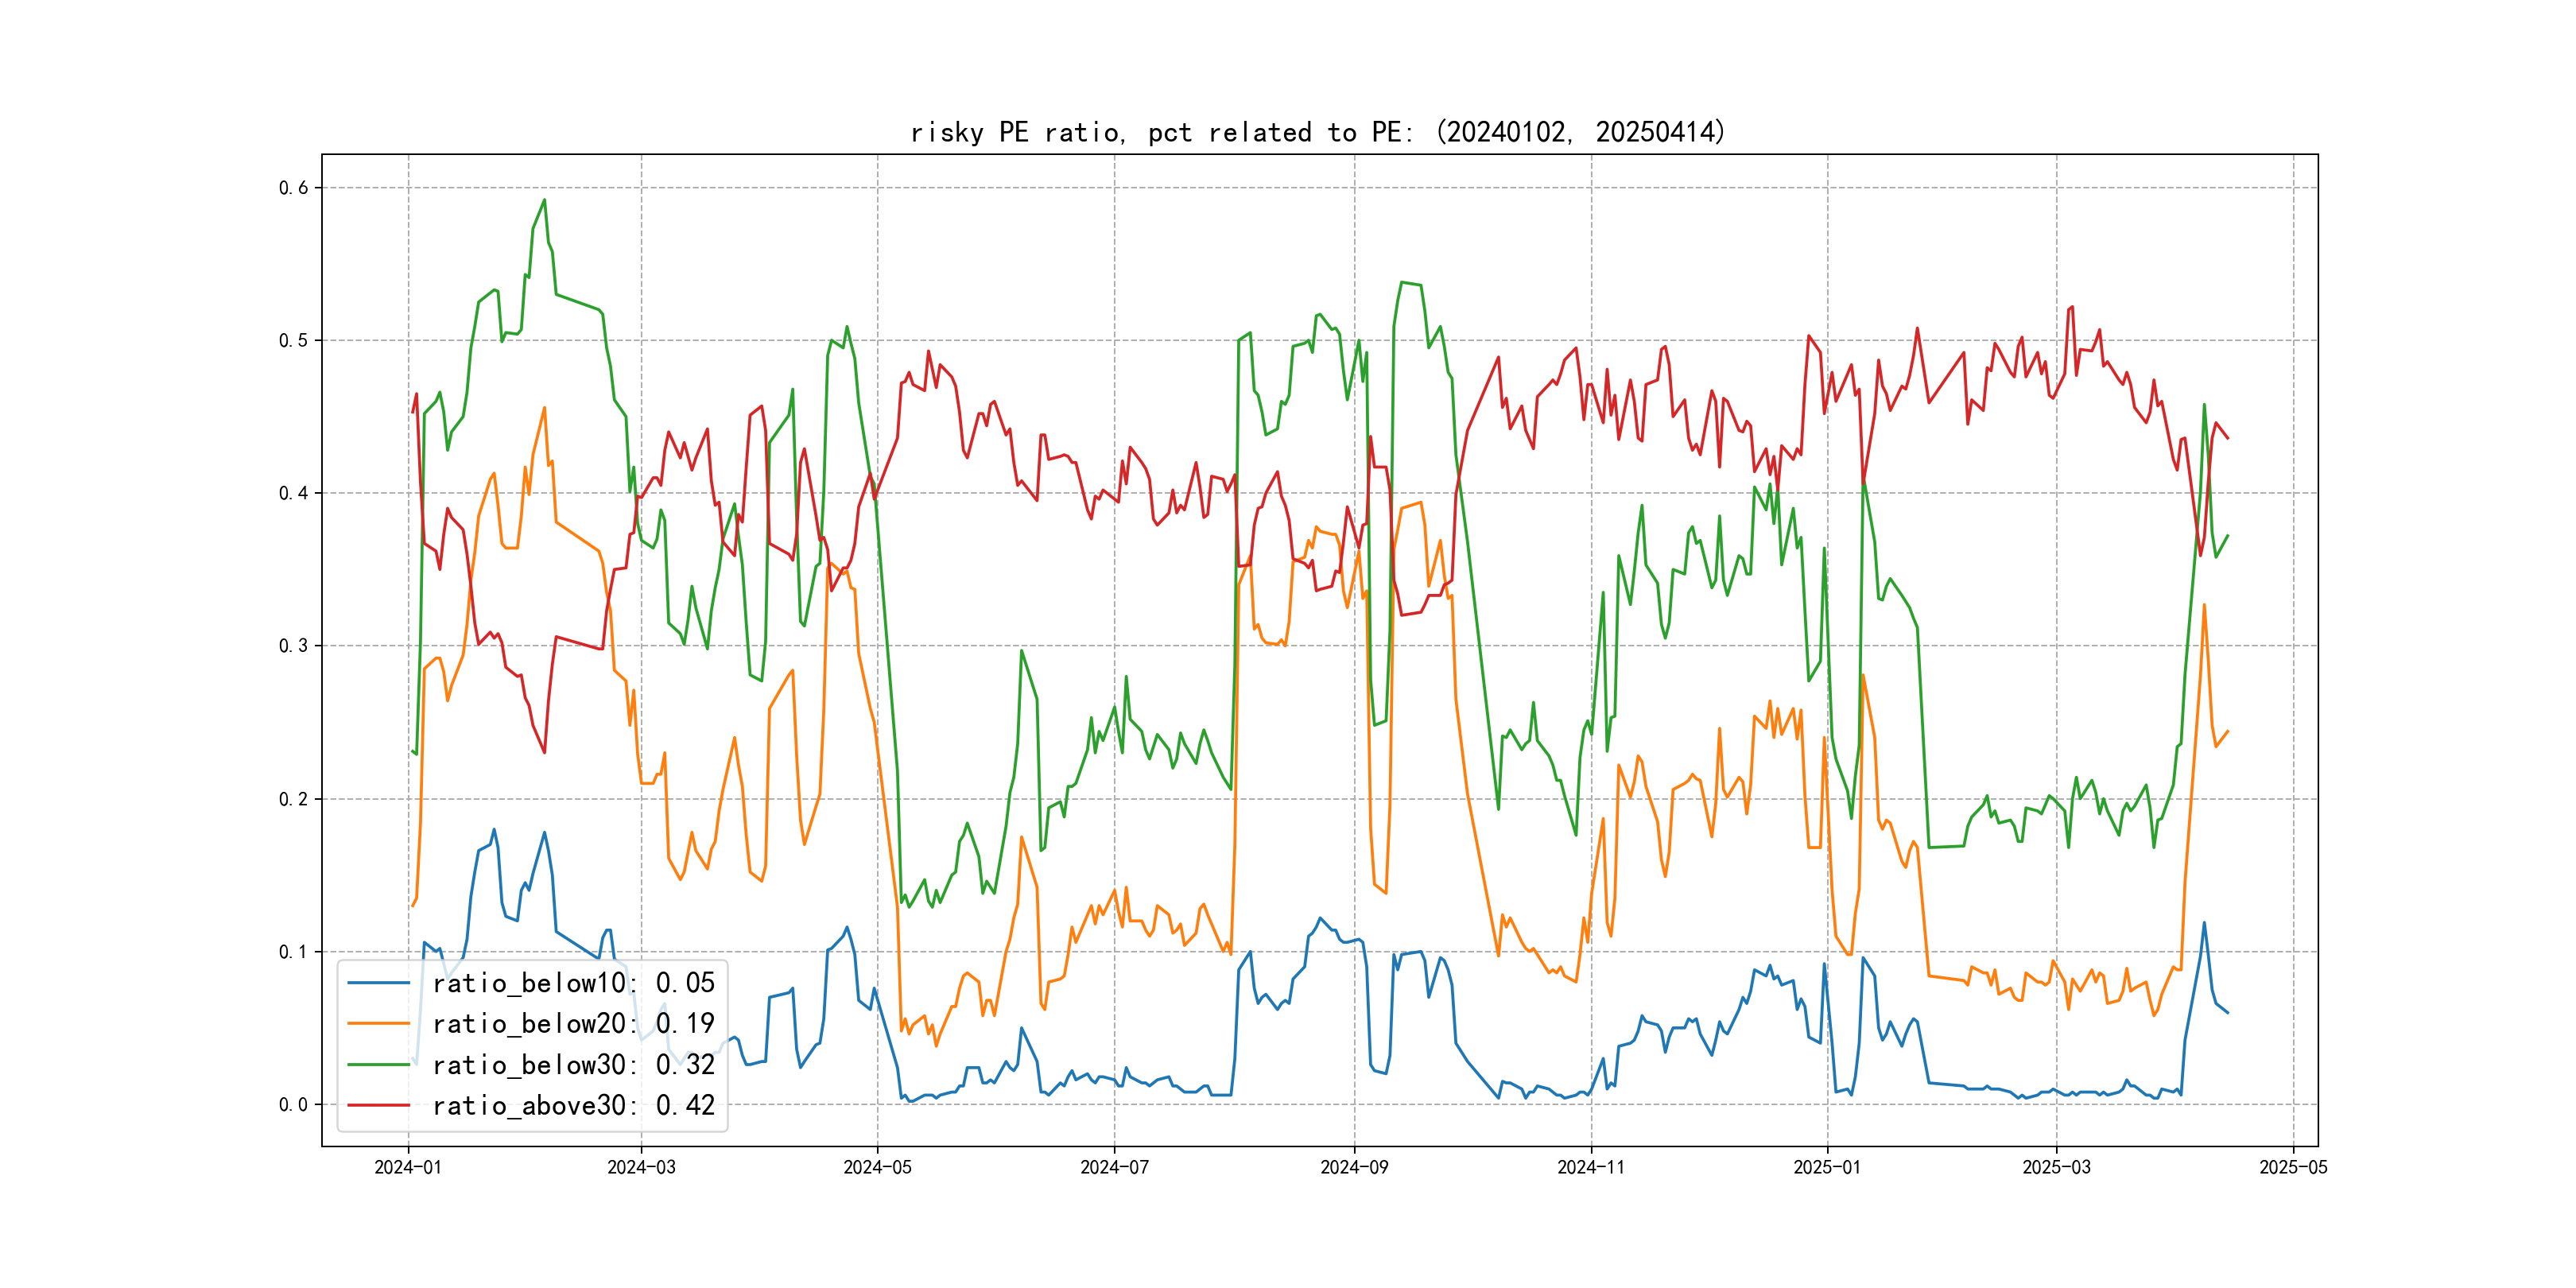Select the 'ratio_below10: 0.05' legend label
This screenshot has width=2576, height=1288.
tap(573, 983)
